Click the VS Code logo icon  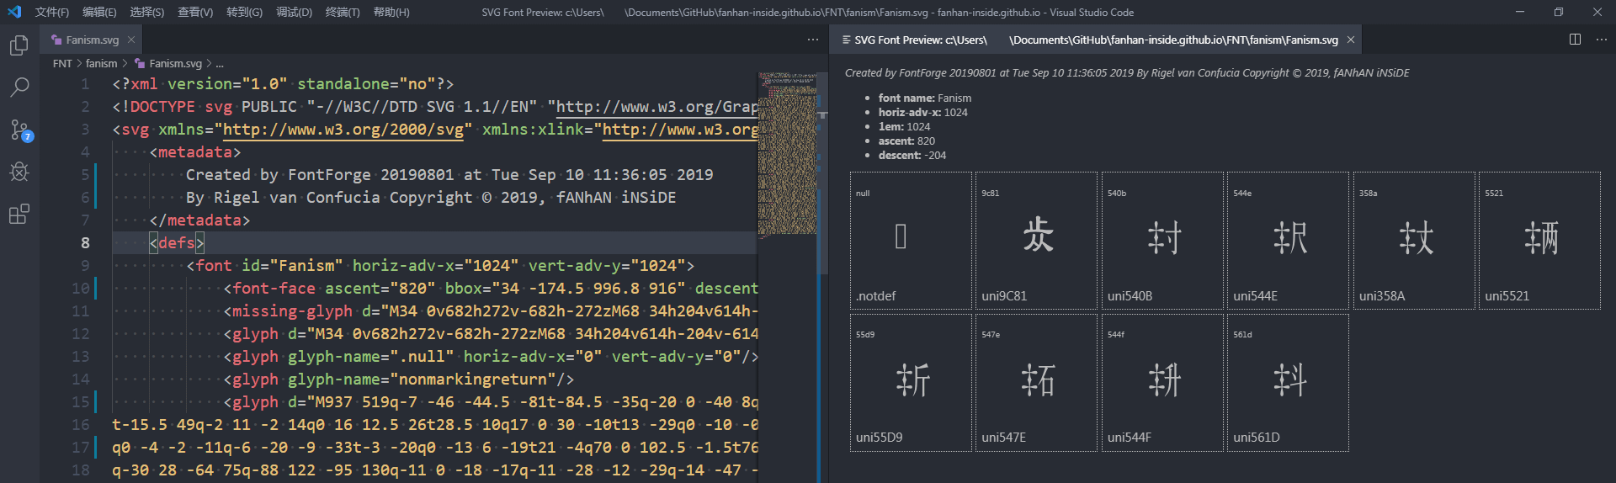(14, 12)
